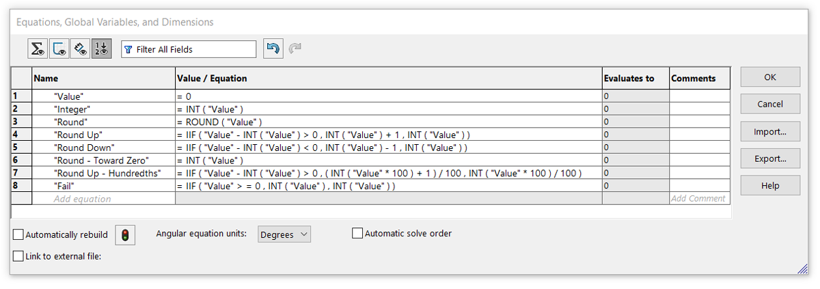Click the Redo arrow icon
Screen dimensions: 820x289
tap(295, 49)
